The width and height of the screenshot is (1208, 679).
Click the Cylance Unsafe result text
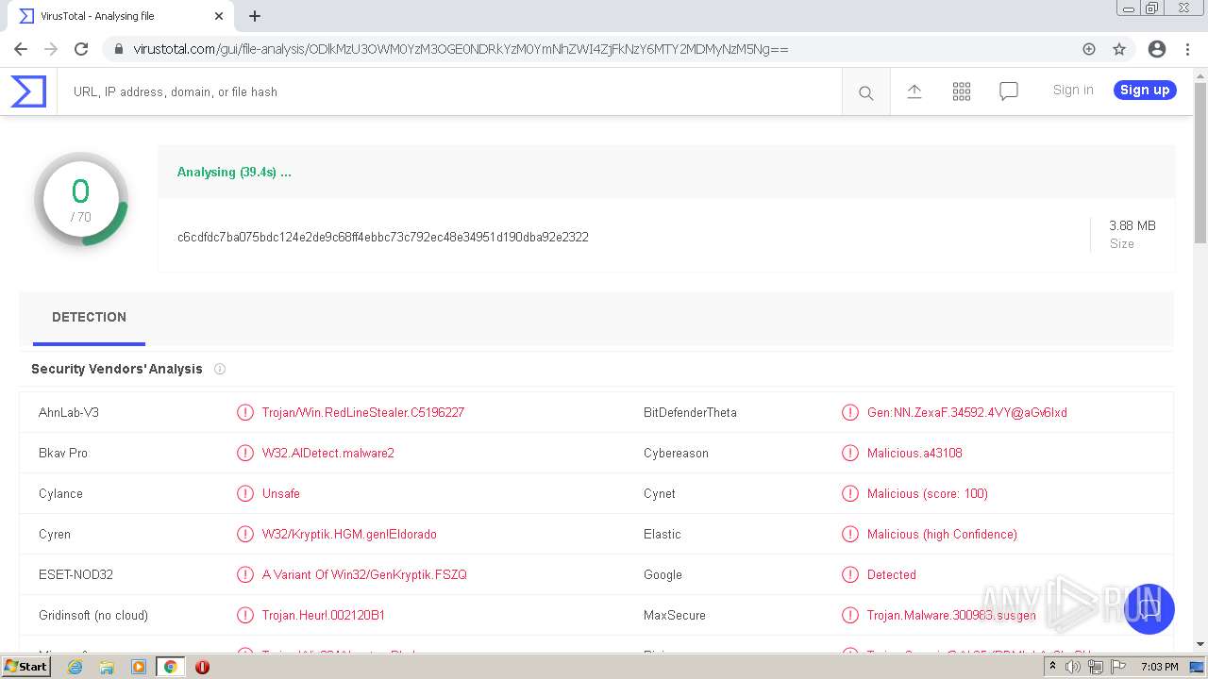coord(281,493)
